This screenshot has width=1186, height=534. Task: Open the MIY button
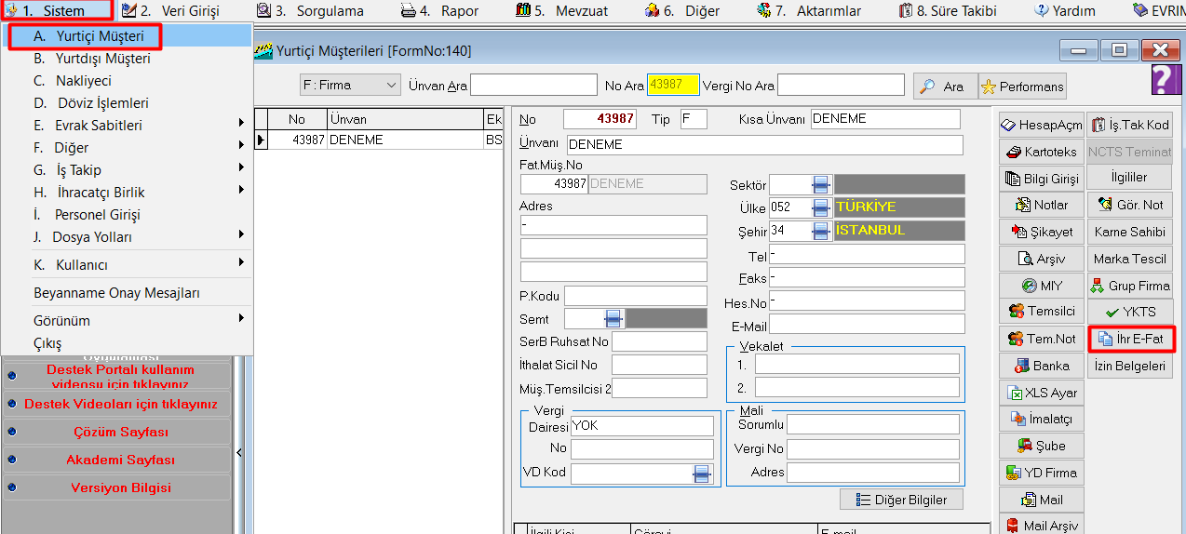click(x=1042, y=286)
